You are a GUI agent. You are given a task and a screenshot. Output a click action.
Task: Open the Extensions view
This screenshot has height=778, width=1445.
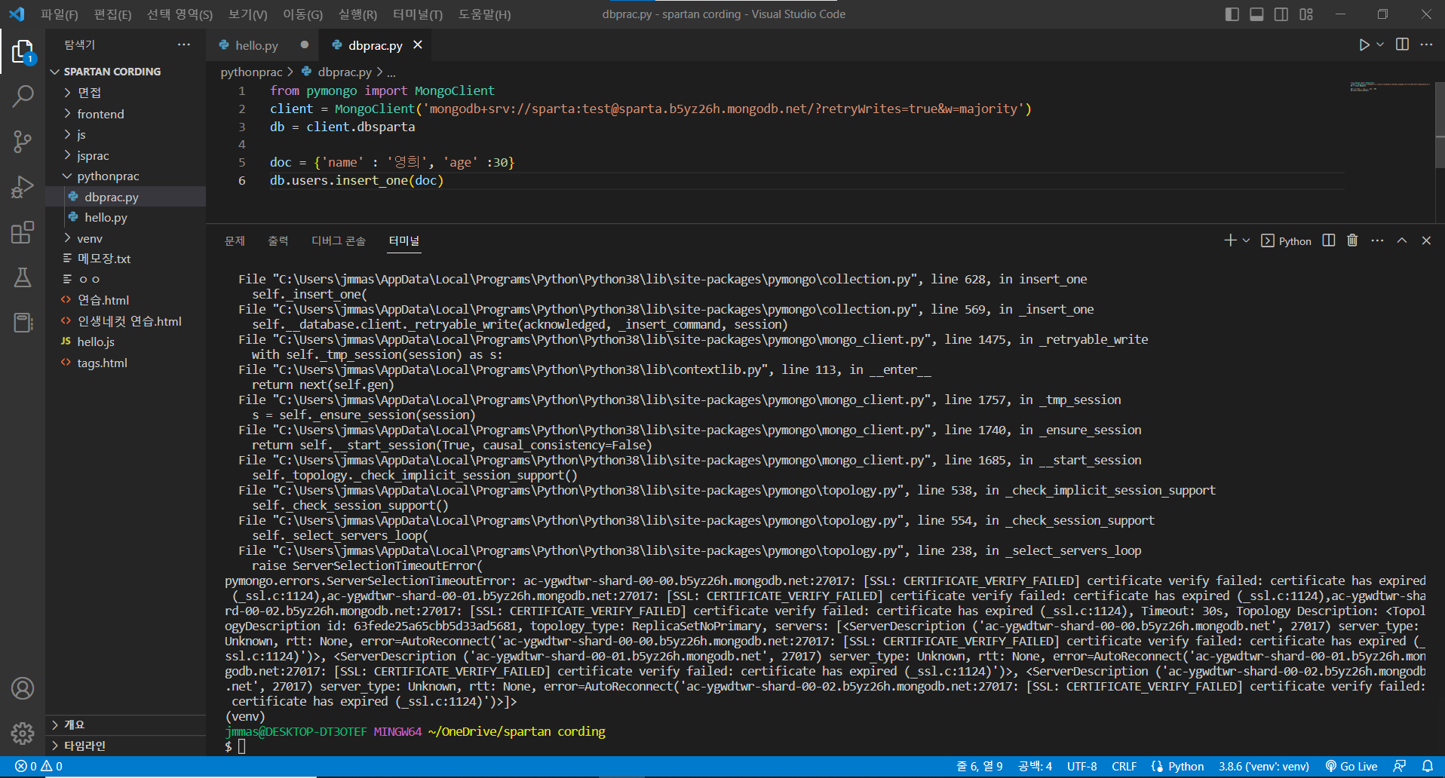(x=23, y=232)
